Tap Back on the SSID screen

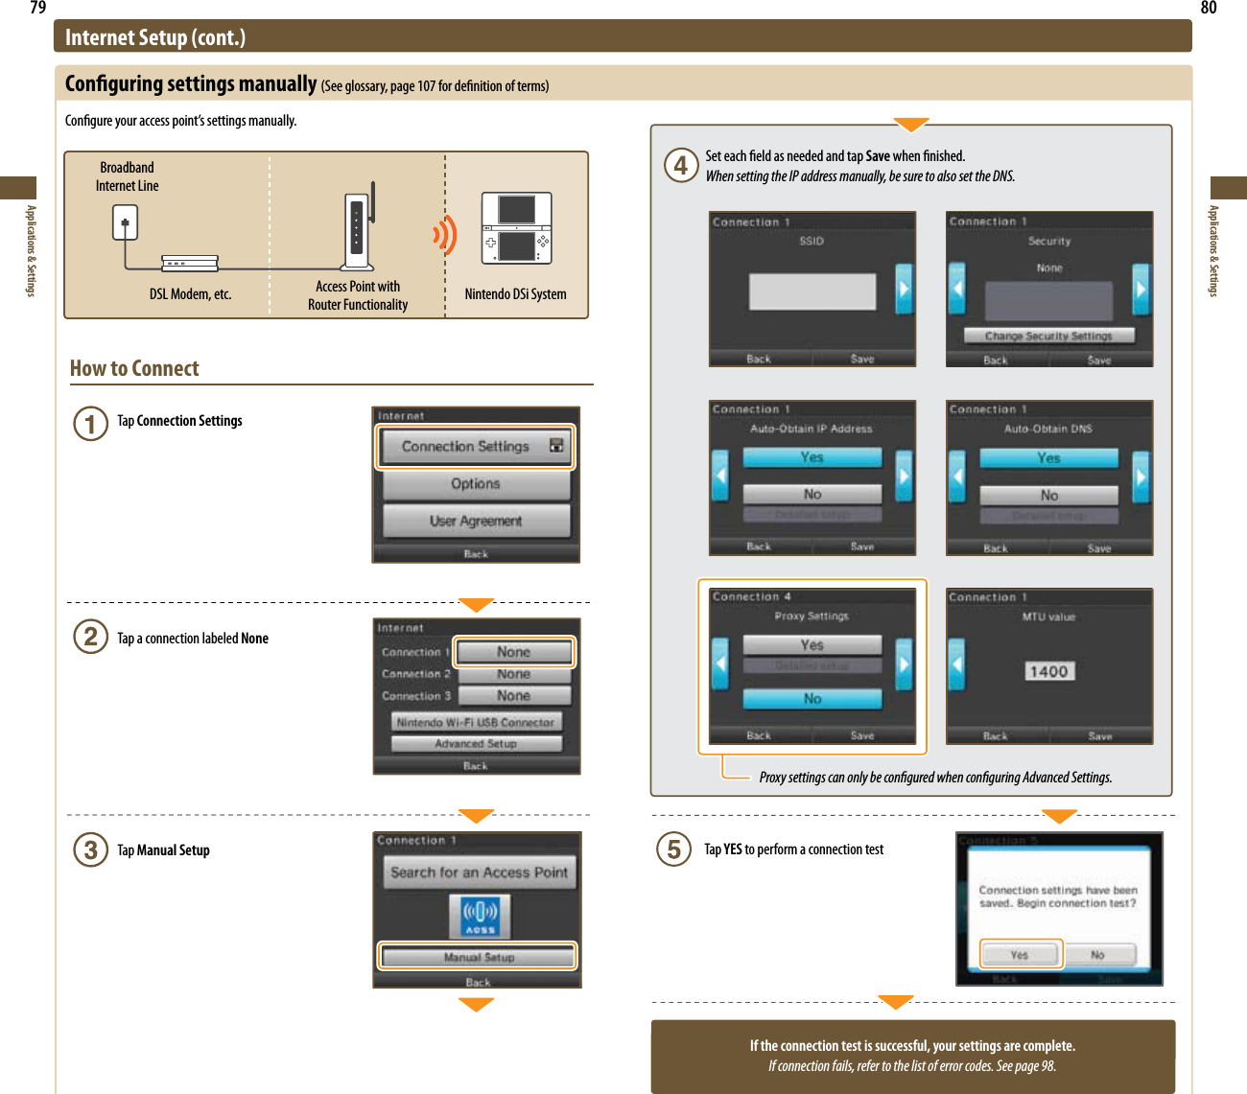pyautogui.click(x=760, y=359)
